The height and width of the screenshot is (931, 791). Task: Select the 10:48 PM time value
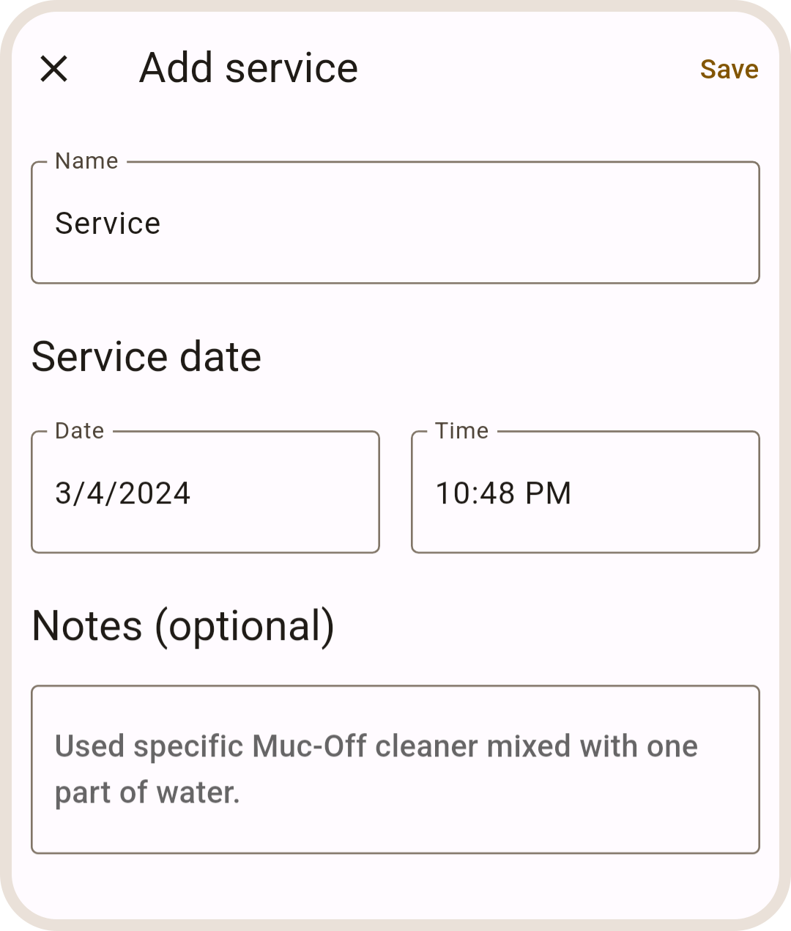pos(503,493)
